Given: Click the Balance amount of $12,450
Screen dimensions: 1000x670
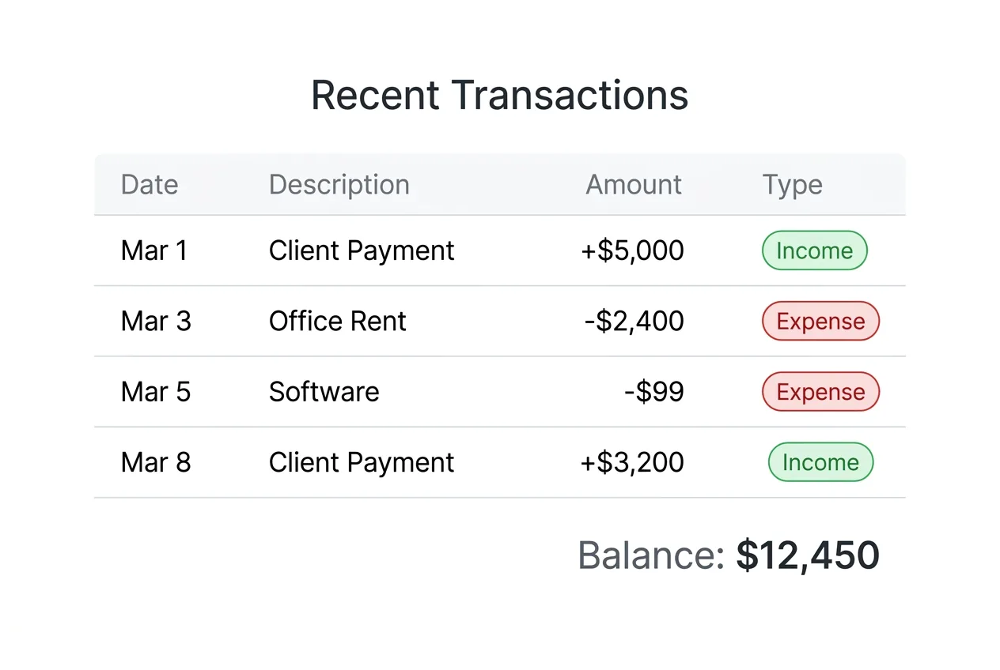Looking at the screenshot, I should click(x=807, y=555).
